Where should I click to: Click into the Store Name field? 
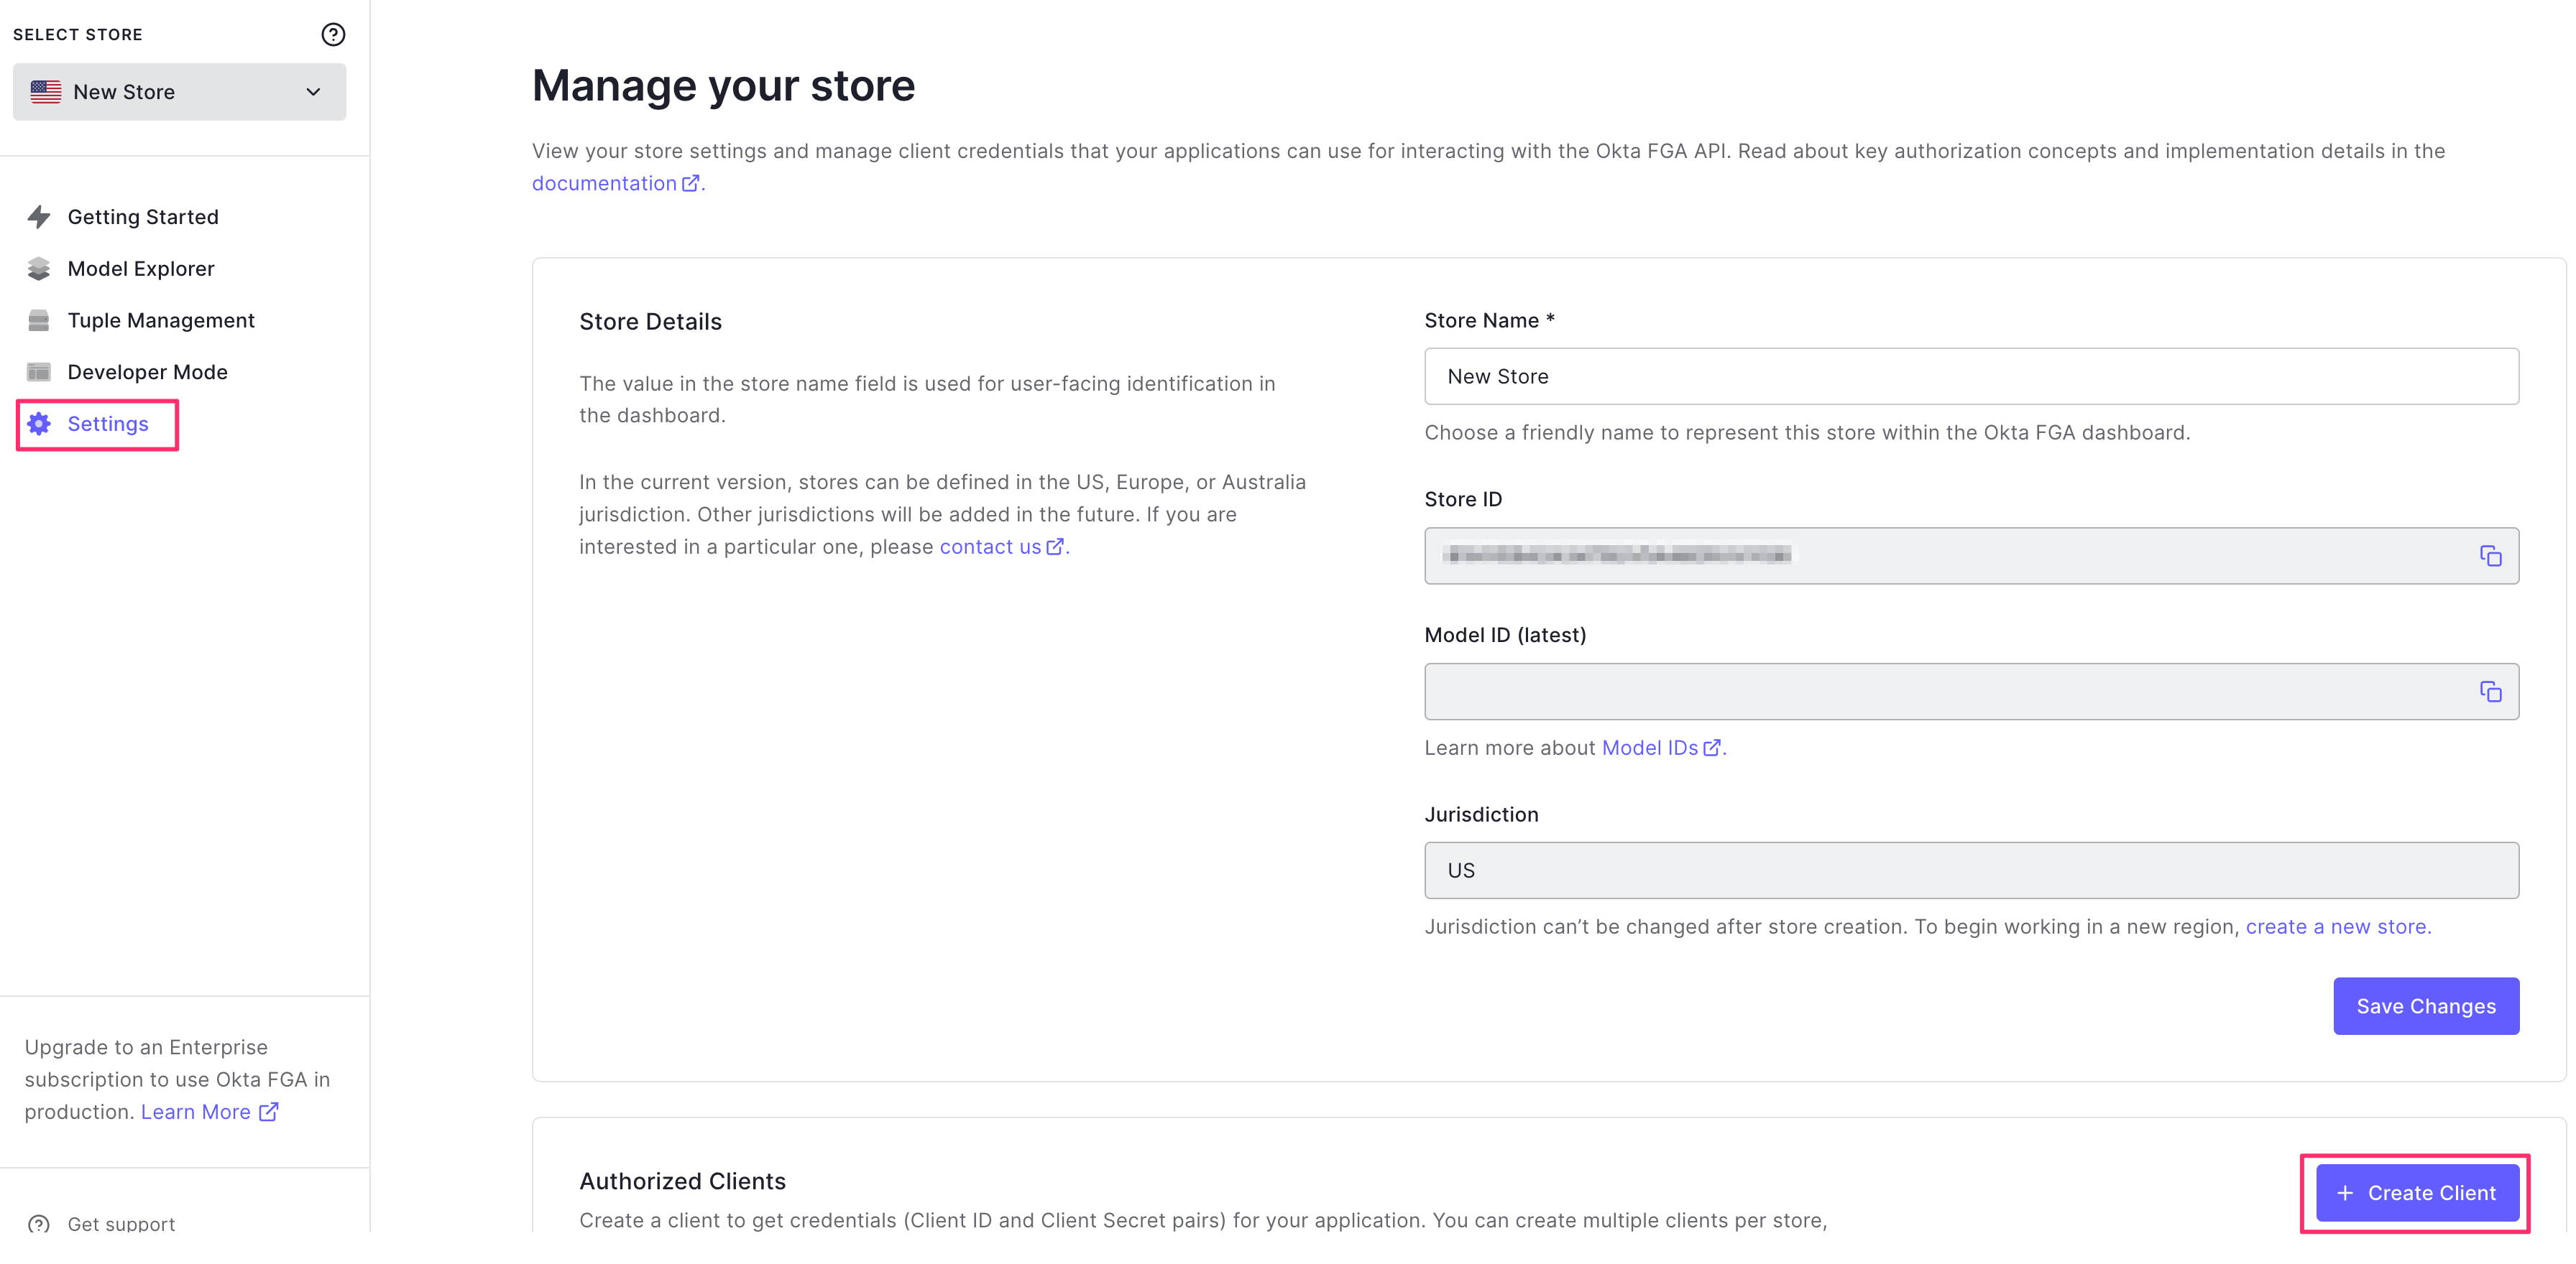1970,377
